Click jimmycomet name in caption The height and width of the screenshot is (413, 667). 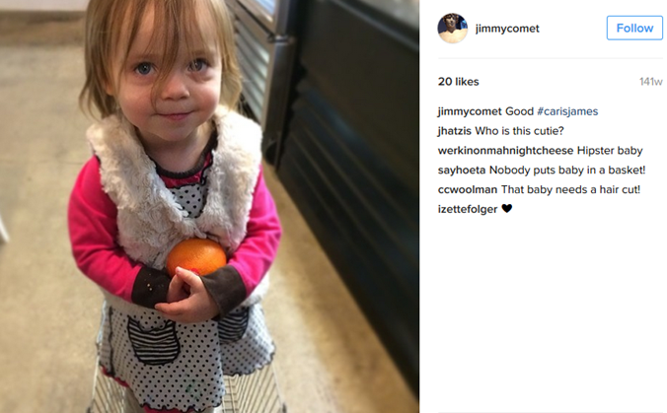point(470,111)
